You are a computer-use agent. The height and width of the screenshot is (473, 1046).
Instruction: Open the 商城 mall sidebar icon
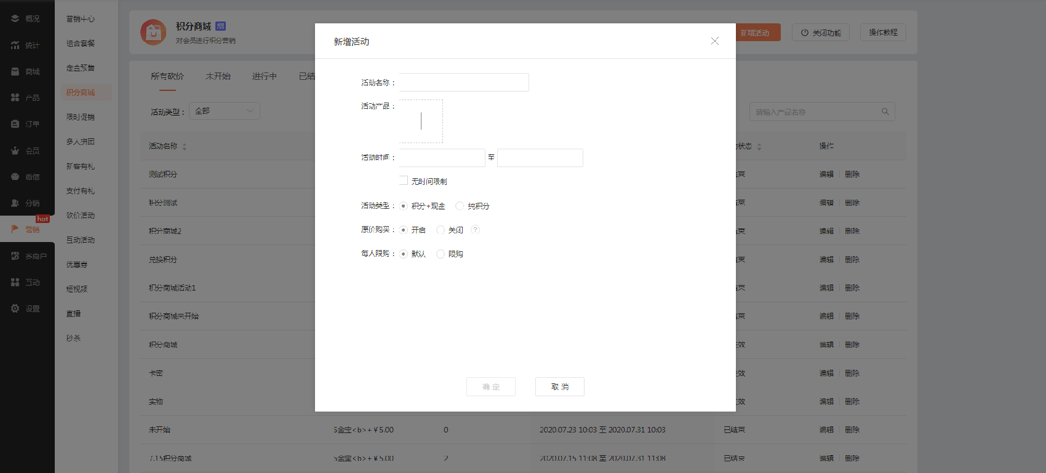[15, 71]
